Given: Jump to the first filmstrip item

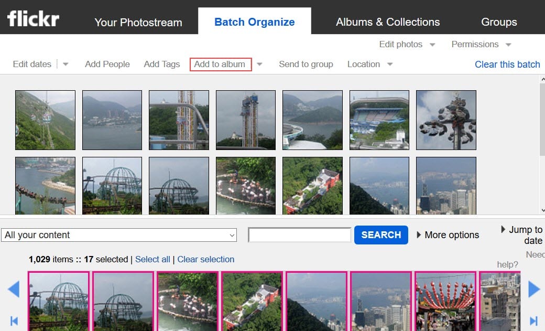Looking at the screenshot, I should [x=14, y=321].
